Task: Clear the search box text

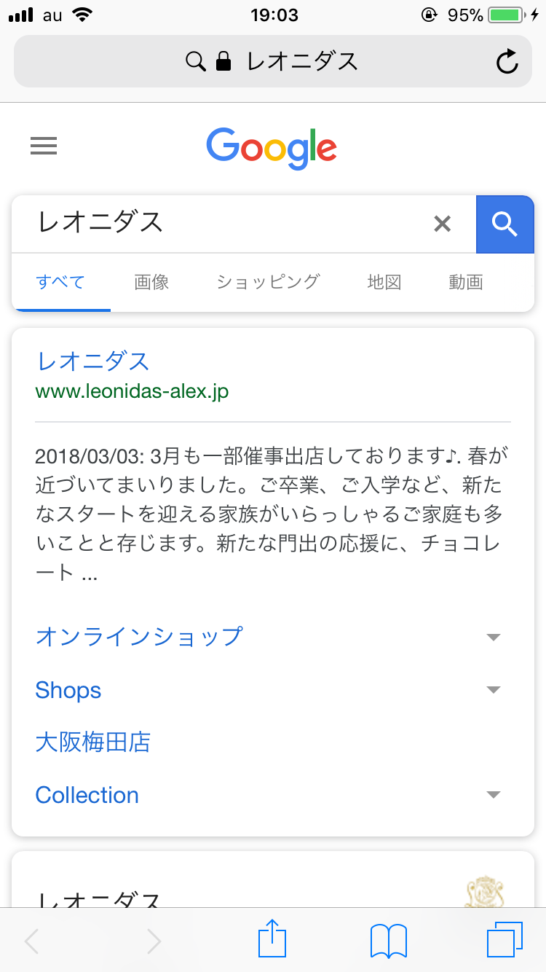Action: coord(442,224)
